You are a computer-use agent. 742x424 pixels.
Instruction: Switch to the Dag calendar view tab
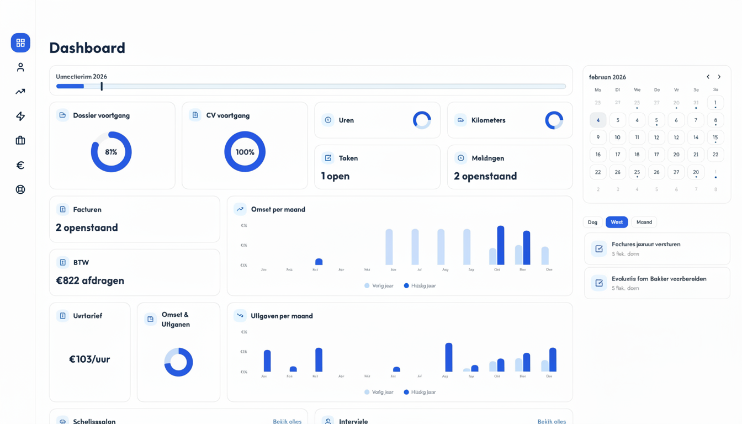592,222
